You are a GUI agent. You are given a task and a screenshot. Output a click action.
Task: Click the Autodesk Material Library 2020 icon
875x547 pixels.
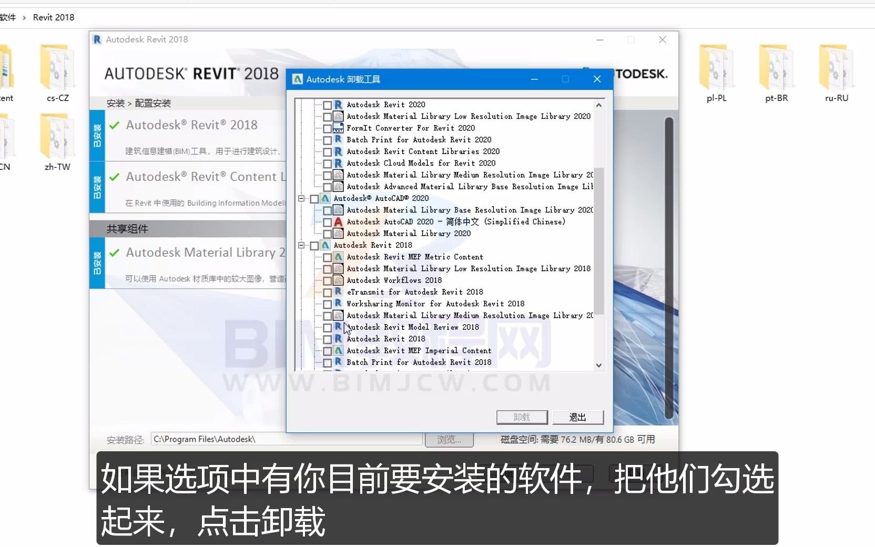(x=338, y=234)
